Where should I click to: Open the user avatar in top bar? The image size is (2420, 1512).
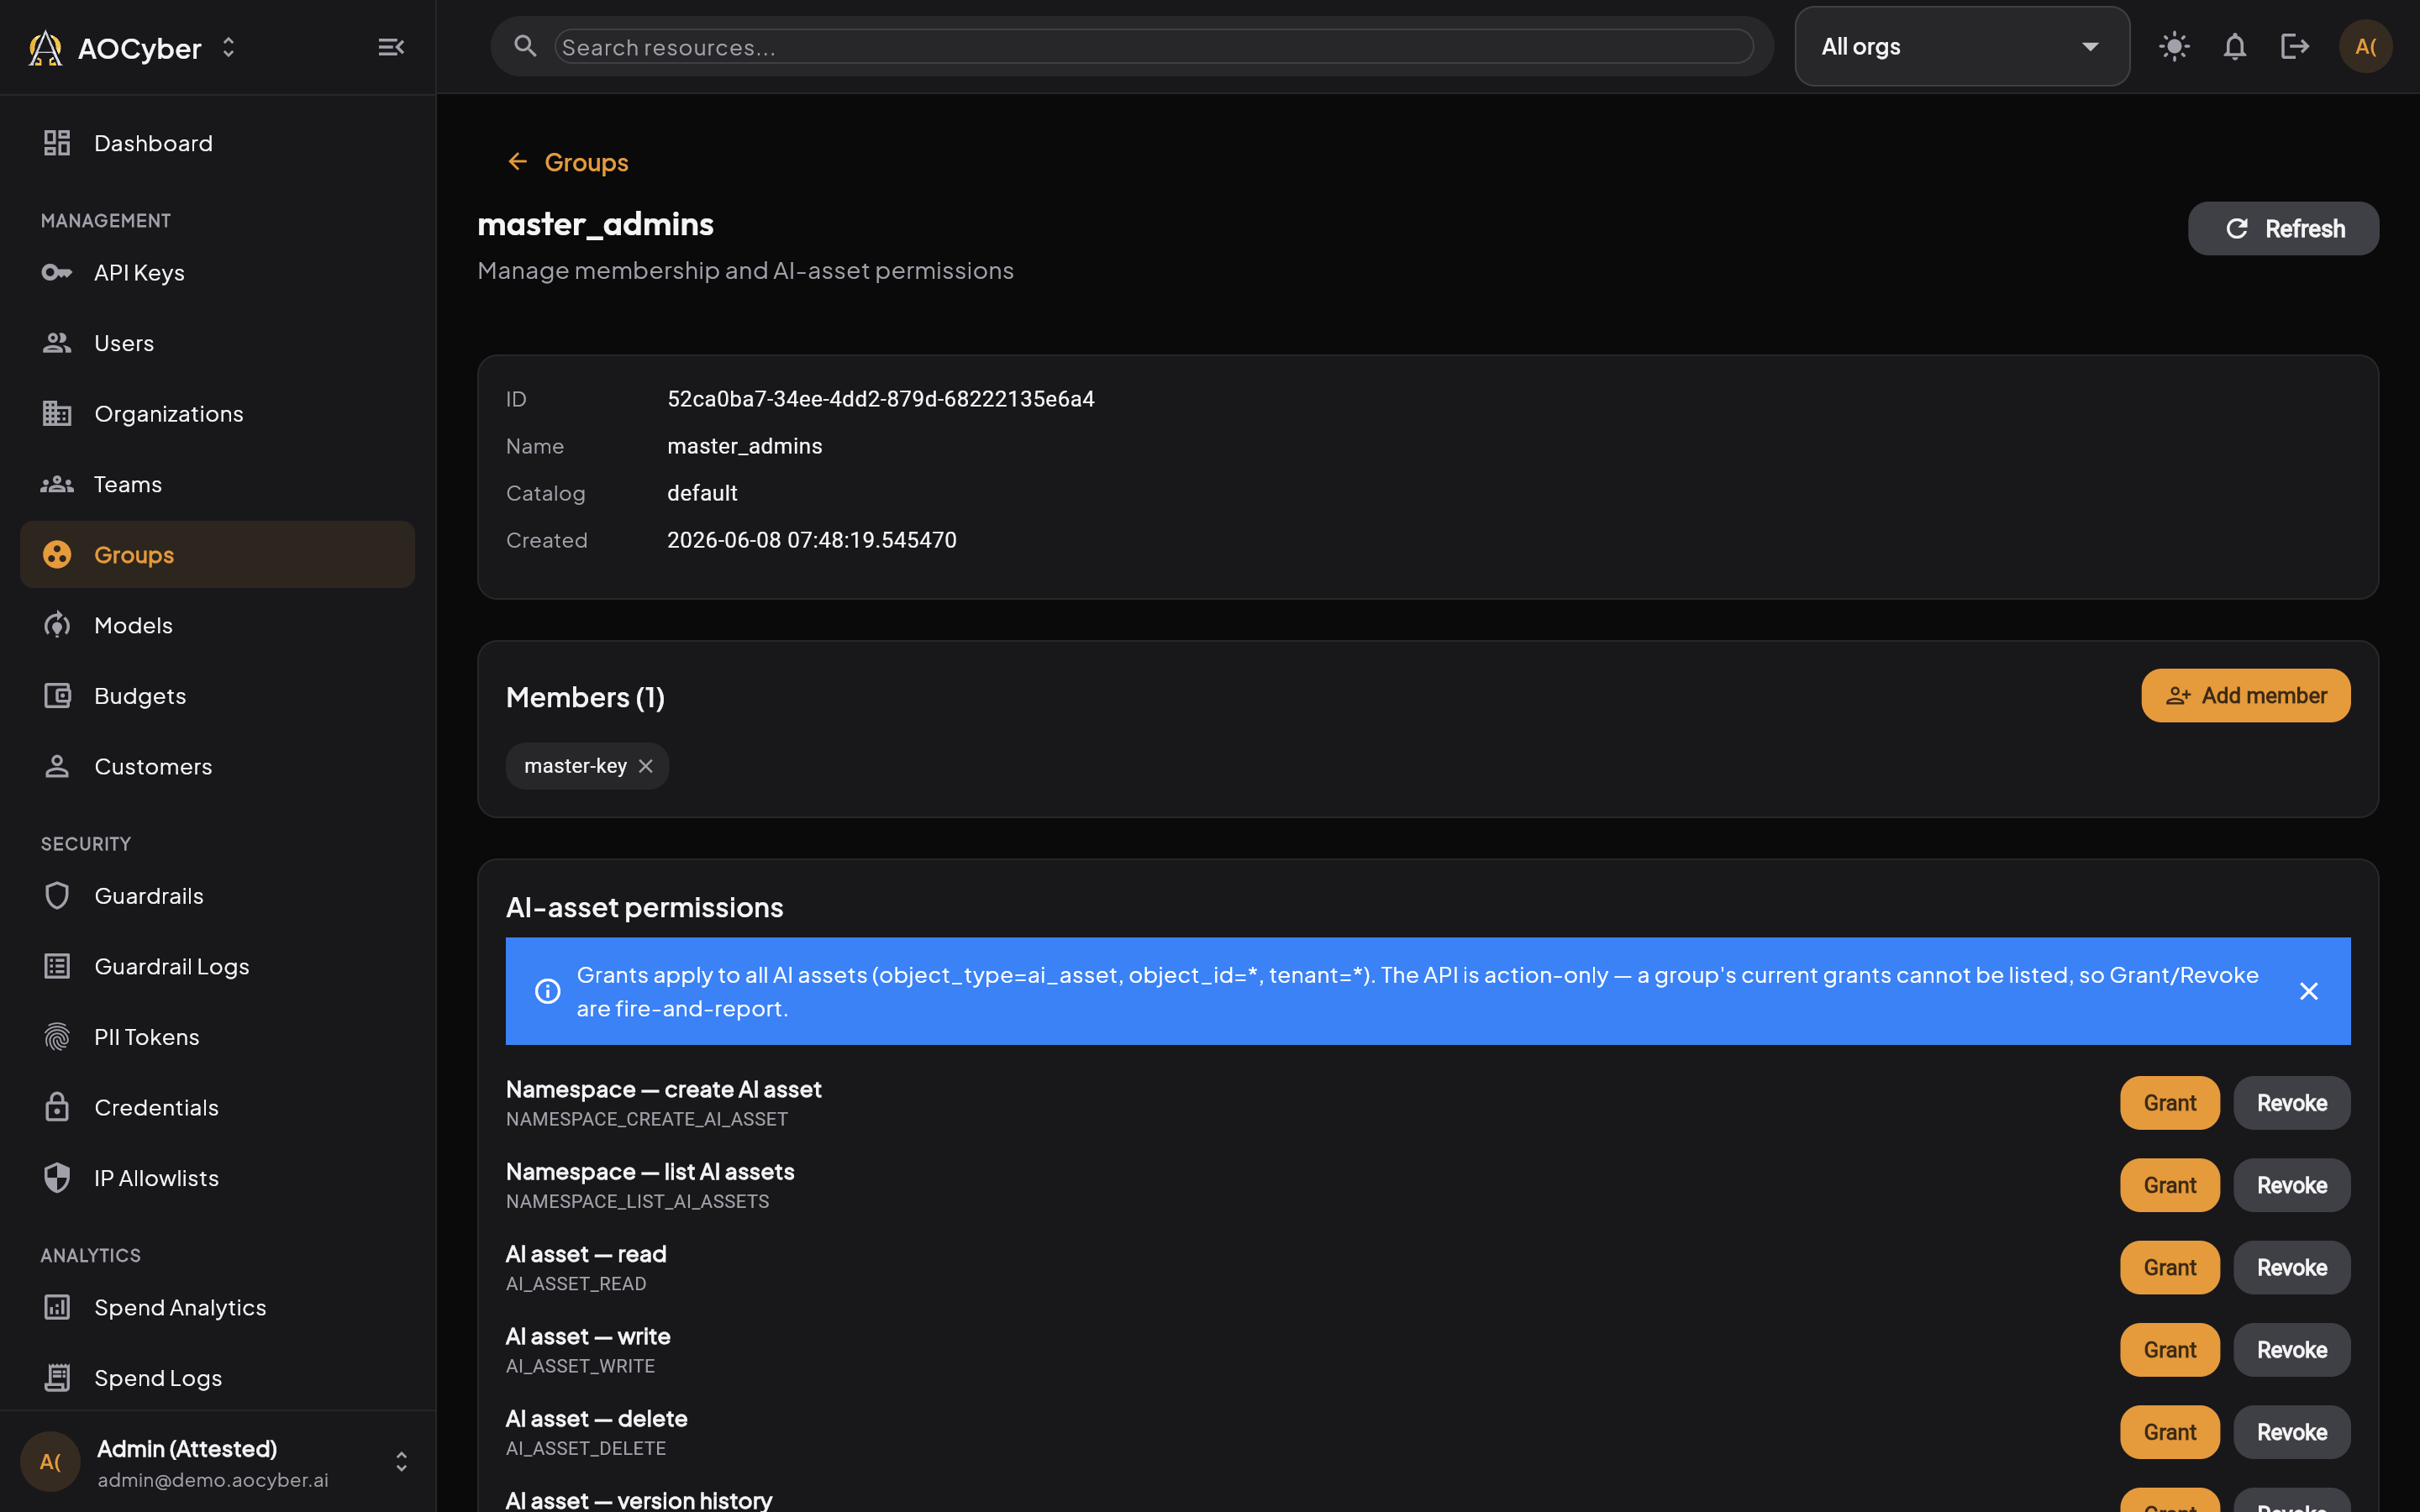click(2366, 46)
